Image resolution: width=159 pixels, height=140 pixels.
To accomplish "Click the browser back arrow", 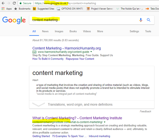I will pyautogui.click(x=3, y=3).
